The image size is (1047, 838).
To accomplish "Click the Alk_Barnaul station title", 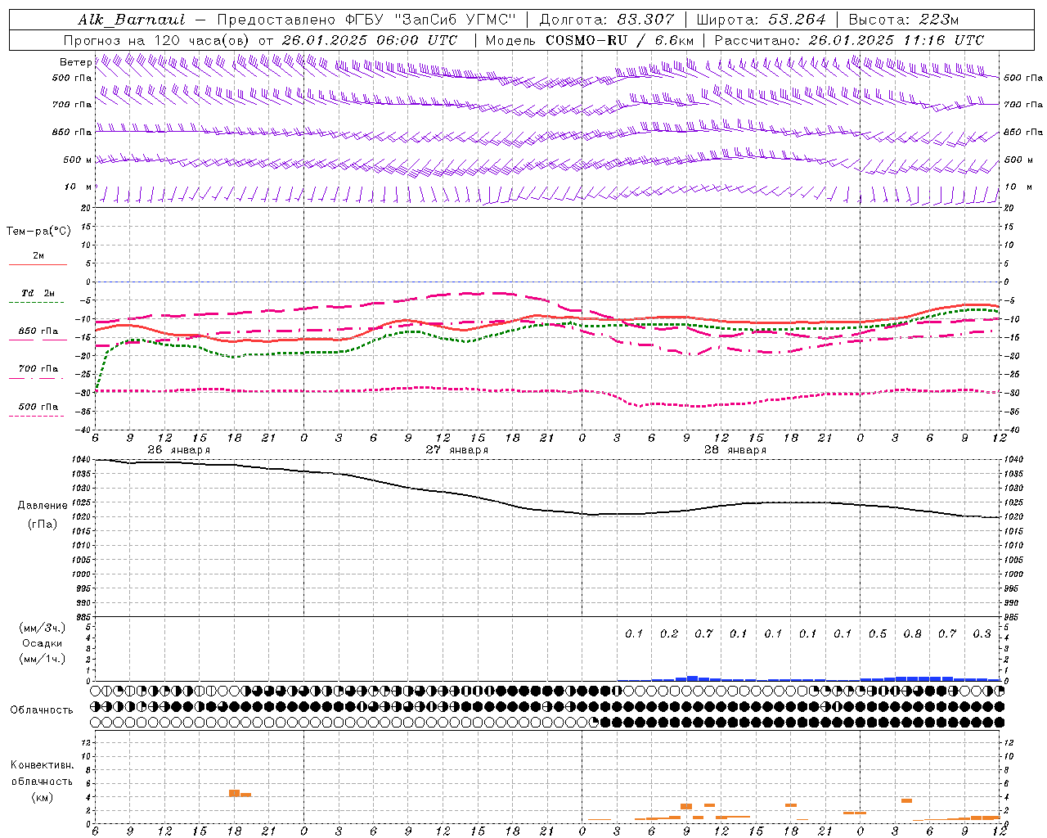I will (x=132, y=20).
